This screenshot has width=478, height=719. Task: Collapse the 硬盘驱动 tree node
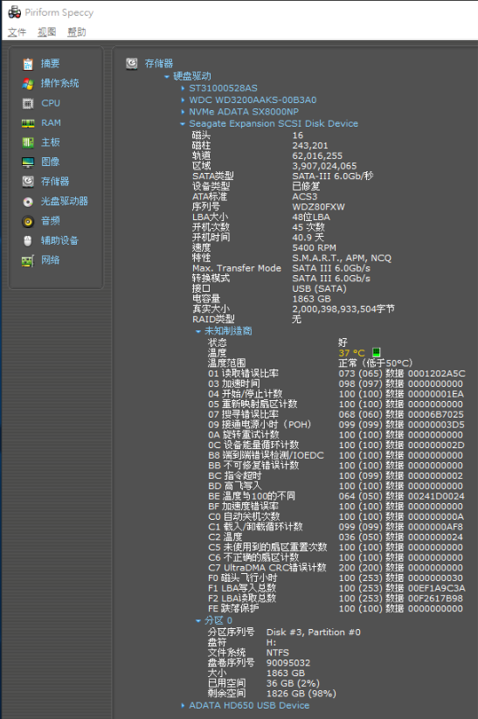pyautogui.click(x=167, y=77)
